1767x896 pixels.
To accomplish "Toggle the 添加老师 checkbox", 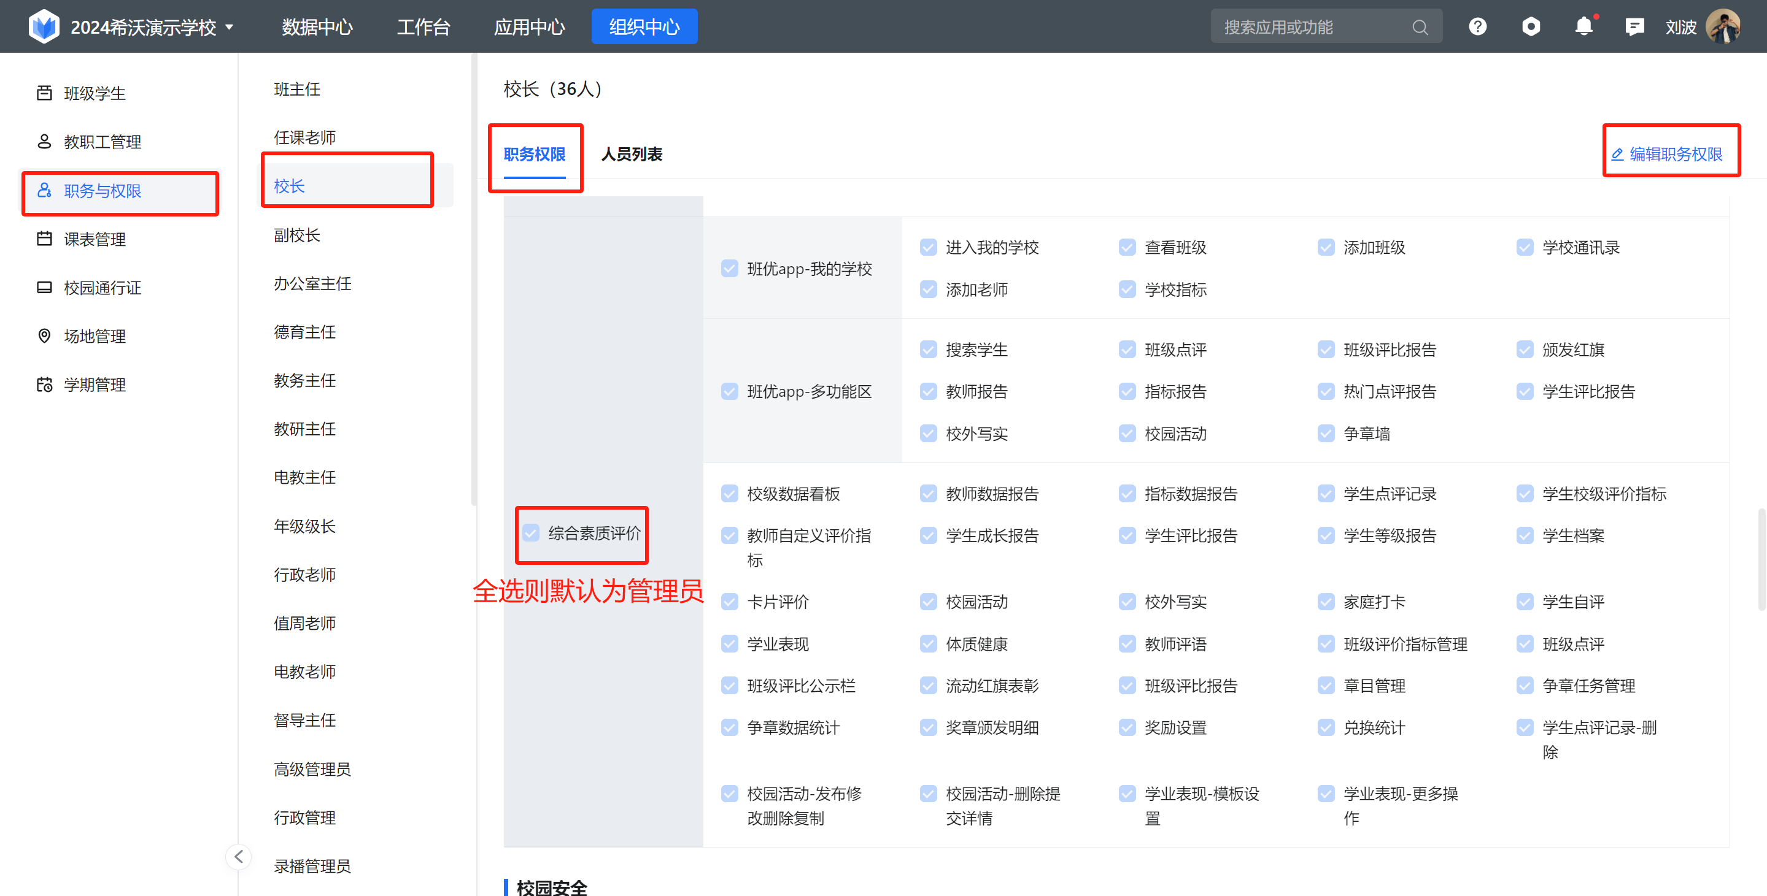I will [929, 289].
